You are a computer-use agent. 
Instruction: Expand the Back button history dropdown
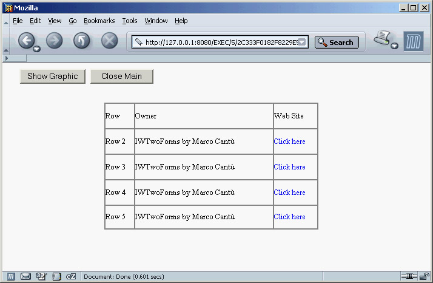(38, 48)
